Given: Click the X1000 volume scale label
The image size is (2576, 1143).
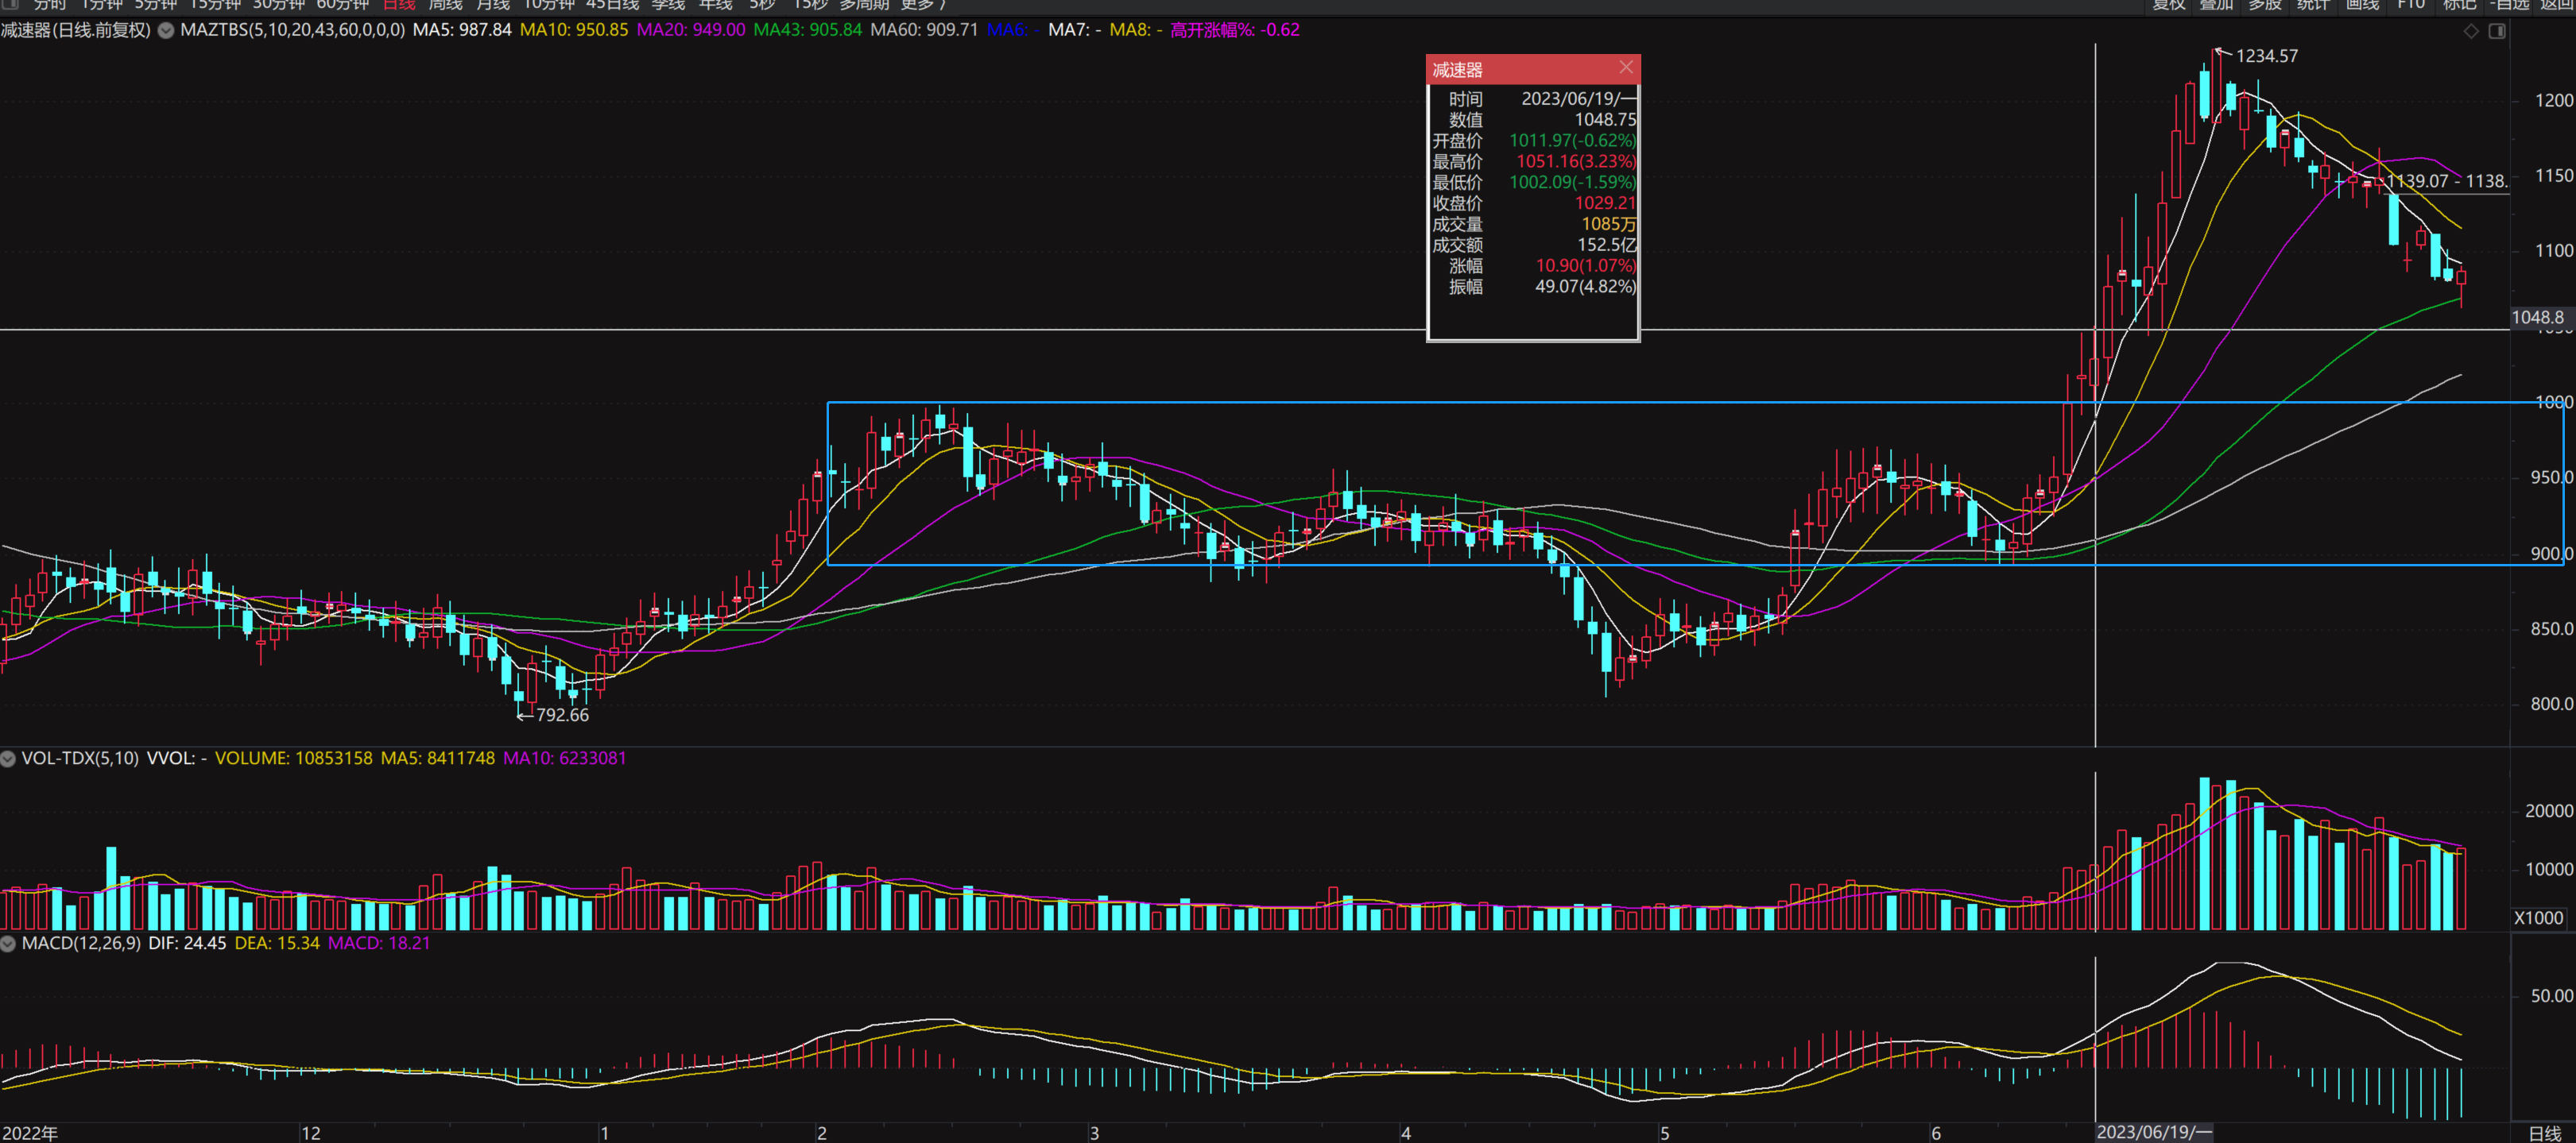Looking at the screenshot, I should pyautogui.click(x=2538, y=917).
